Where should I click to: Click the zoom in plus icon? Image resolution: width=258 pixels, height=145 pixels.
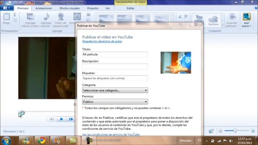pos(253,131)
